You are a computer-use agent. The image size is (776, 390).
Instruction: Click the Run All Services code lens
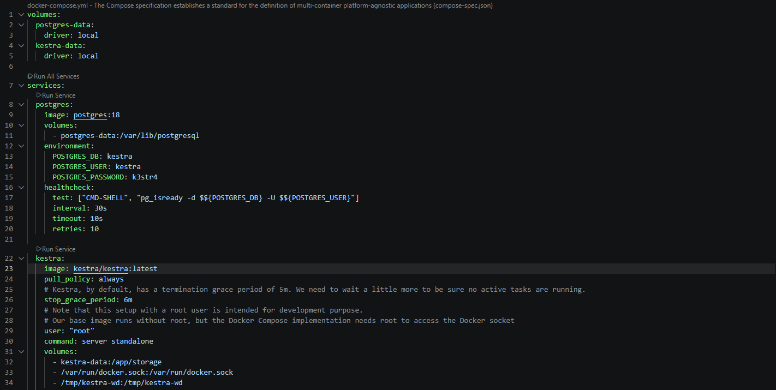coord(53,76)
